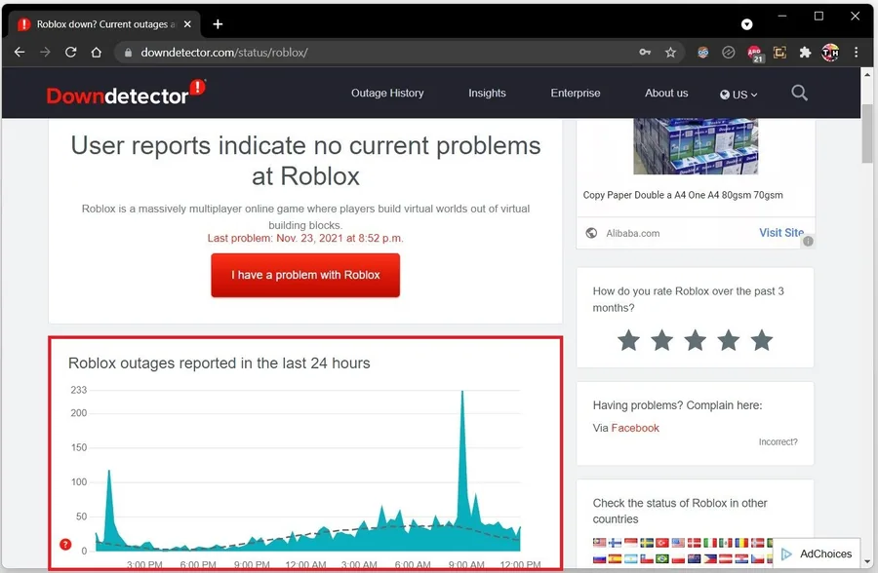Open the browser home page
Screen dimensions: 878x573
[97, 52]
